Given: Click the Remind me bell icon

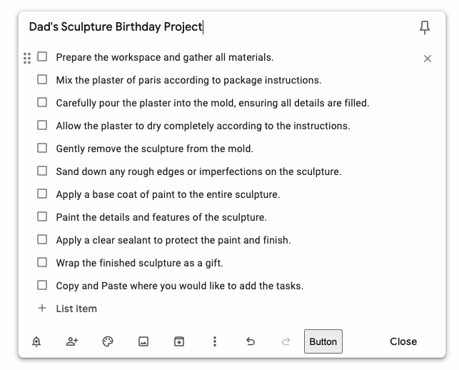Looking at the screenshot, I should (x=36, y=341).
